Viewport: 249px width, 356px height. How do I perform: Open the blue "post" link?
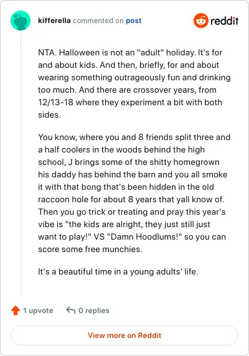134,21
